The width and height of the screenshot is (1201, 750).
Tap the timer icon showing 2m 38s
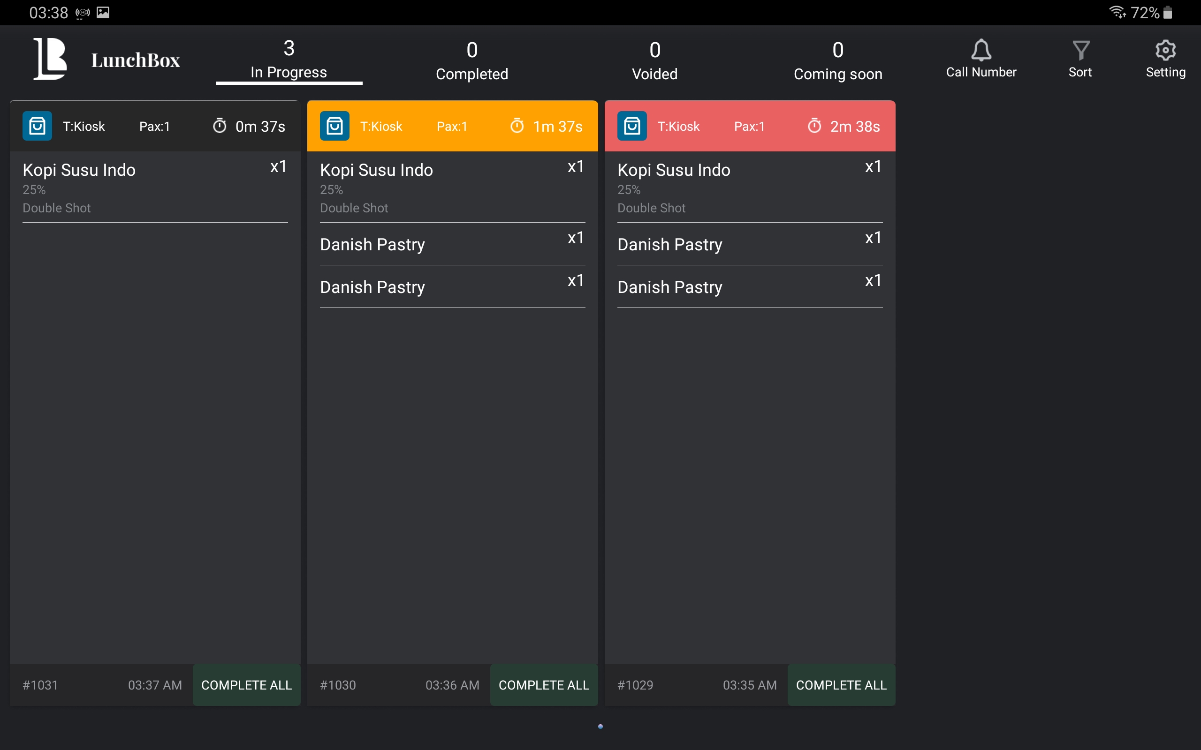click(x=814, y=126)
